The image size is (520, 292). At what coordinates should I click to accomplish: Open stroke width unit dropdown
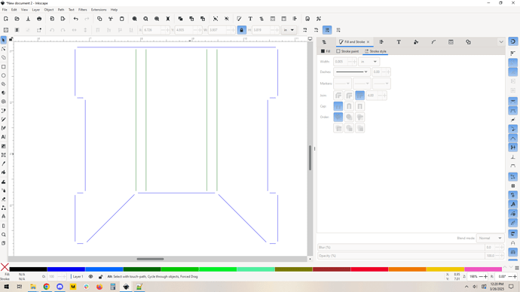(x=369, y=62)
